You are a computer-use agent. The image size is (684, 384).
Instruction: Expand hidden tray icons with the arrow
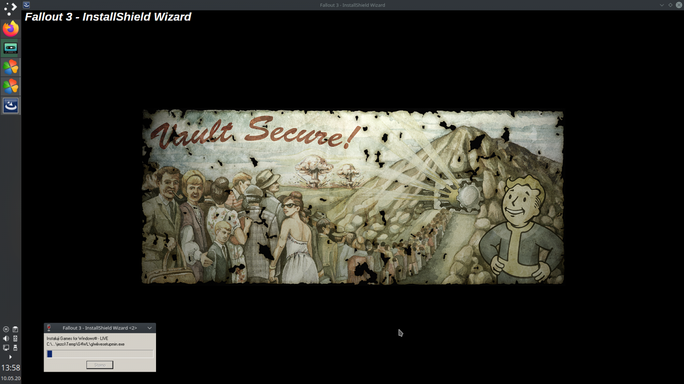coord(10,357)
